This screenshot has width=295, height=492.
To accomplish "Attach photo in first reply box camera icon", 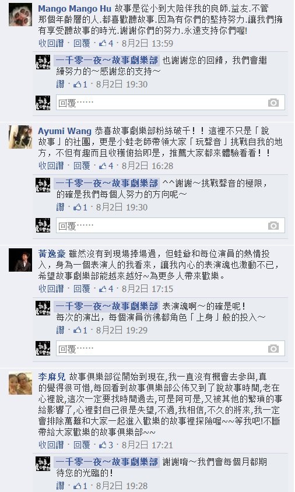I will tap(273, 103).
